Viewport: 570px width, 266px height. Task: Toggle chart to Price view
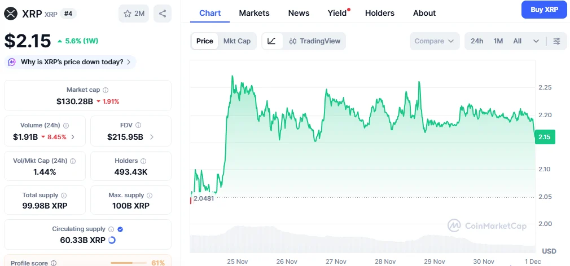tap(205, 41)
